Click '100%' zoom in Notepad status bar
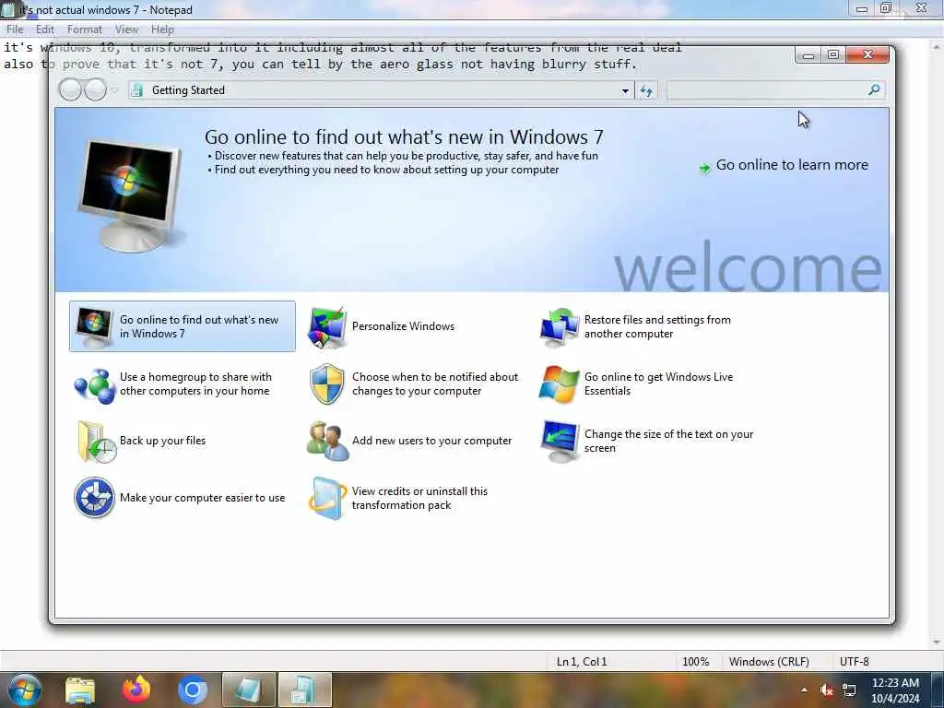Viewport: 944px width, 708px height. 695,662
